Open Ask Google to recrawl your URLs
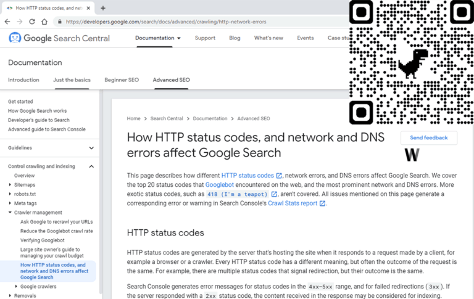The image size is (474, 299). 57,222
